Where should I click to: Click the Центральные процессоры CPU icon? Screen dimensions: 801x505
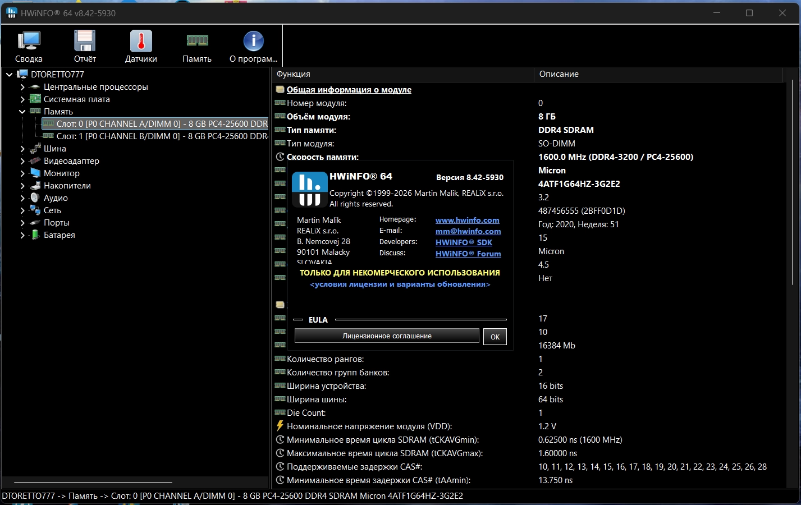(35, 87)
